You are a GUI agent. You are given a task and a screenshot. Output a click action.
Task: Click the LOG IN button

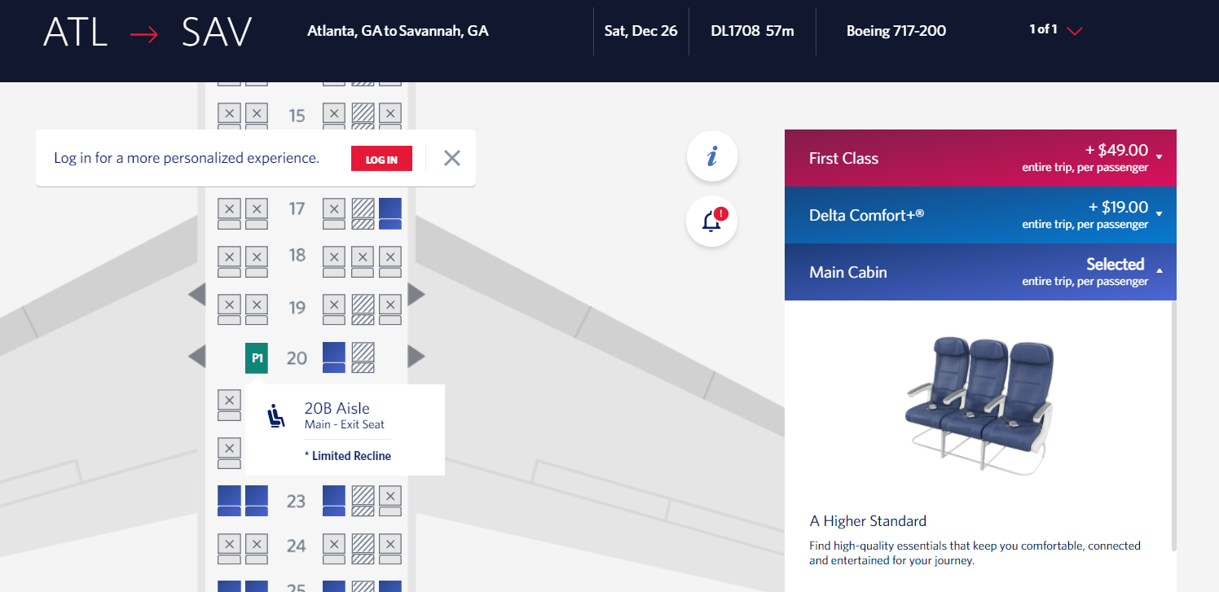(x=381, y=158)
